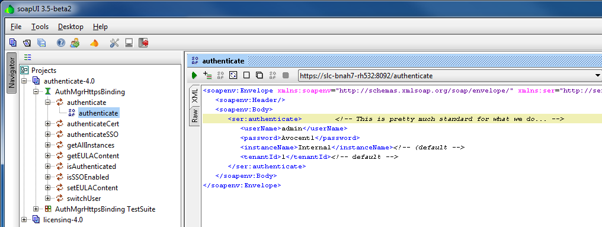Click the grayed SOAP icon before stop button
602x227 pixels.
[x=273, y=75]
